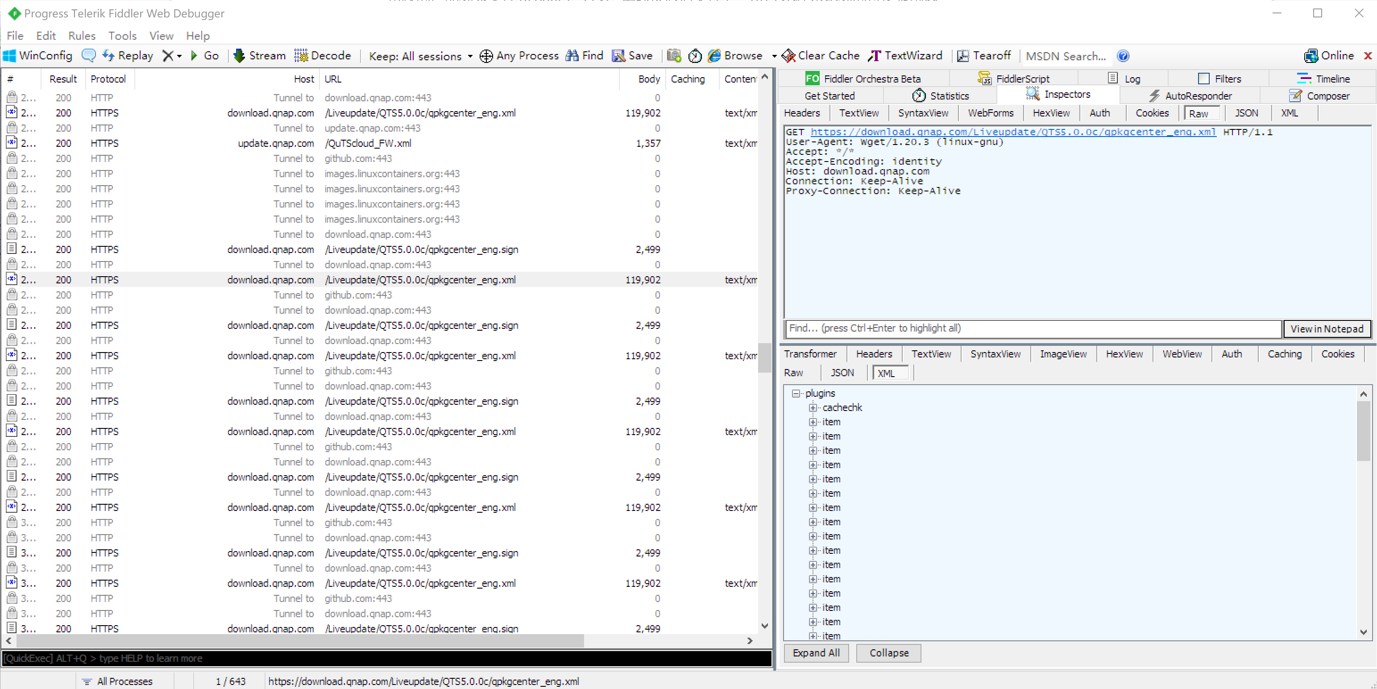
Task: Click the MSDN Search box
Action: coord(1066,56)
